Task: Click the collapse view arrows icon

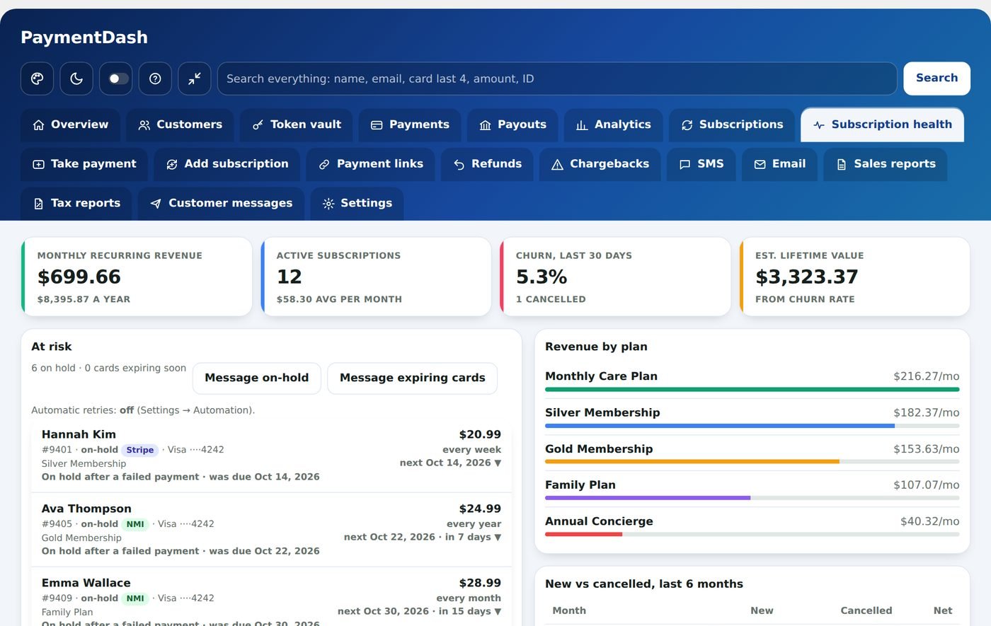Action: pyautogui.click(x=195, y=79)
